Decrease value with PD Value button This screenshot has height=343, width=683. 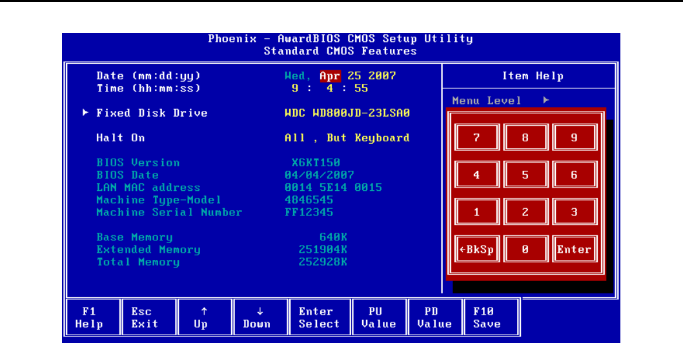click(434, 317)
